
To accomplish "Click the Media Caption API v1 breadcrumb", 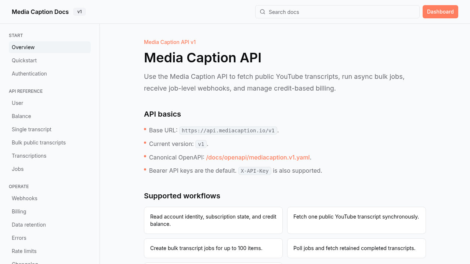I will pyautogui.click(x=170, y=42).
